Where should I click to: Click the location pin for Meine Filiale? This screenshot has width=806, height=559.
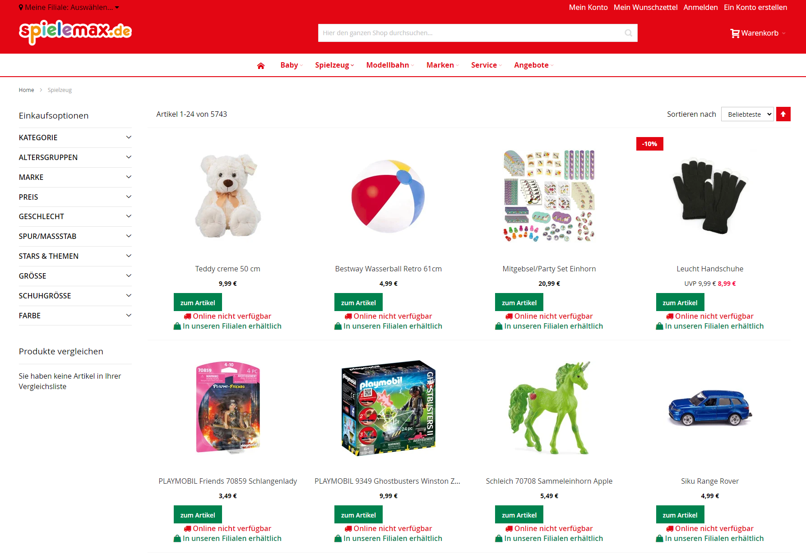(x=21, y=7)
